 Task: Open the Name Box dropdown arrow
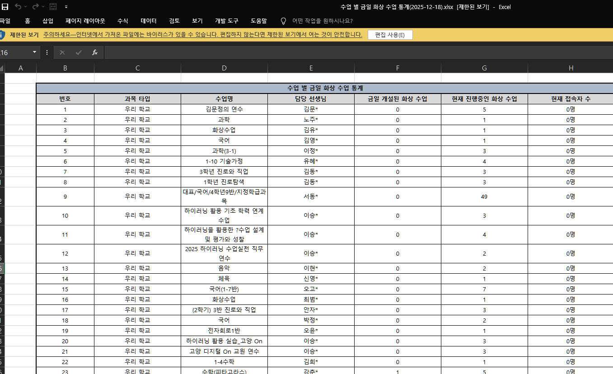click(x=34, y=52)
